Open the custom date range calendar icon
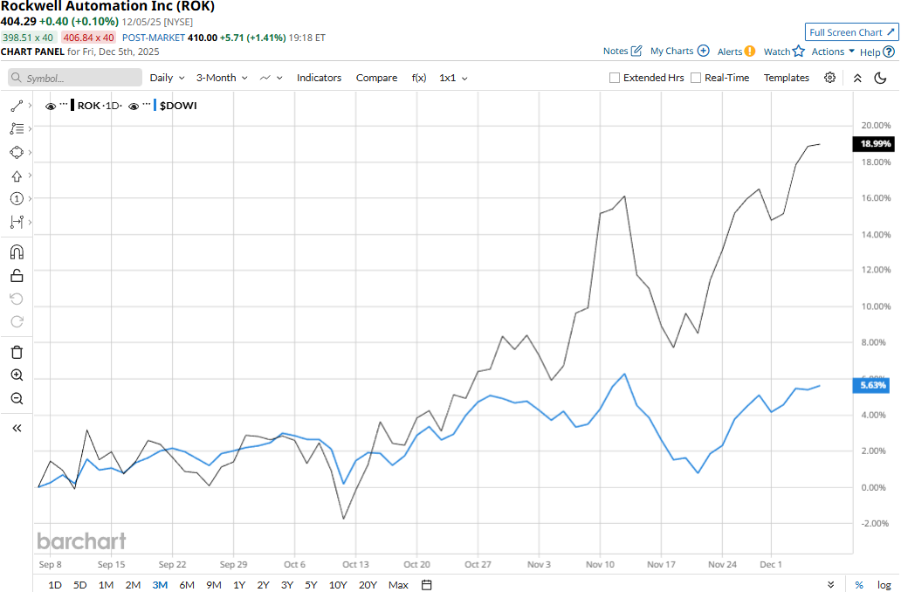This screenshot has height=592, width=901. [426, 585]
